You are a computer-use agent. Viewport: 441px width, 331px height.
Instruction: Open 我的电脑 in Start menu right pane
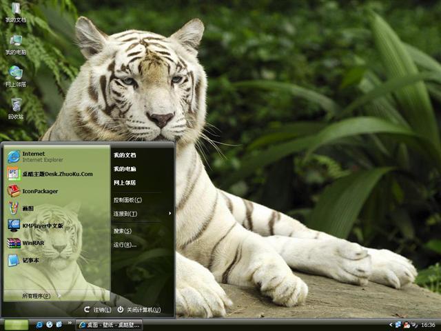tap(125, 169)
